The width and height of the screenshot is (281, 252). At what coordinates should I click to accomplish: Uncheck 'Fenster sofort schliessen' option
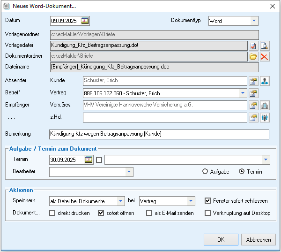coord(208,201)
